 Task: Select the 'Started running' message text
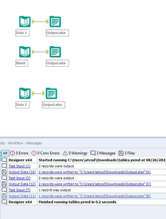pos(102,160)
